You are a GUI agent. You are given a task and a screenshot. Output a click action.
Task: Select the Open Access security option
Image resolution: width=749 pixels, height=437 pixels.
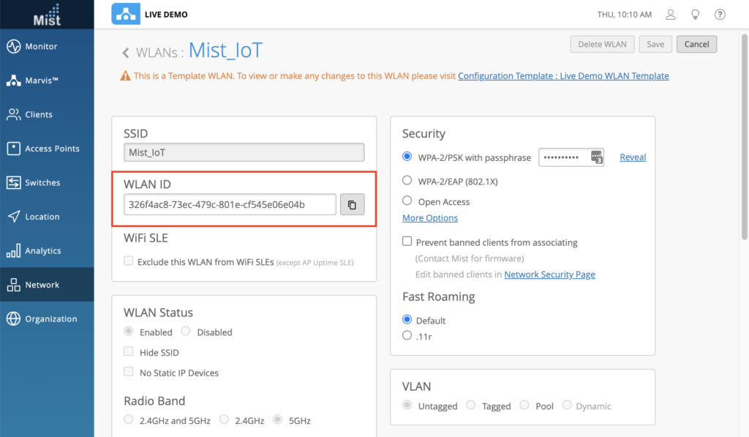pyautogui.click(x=407, y=201)
